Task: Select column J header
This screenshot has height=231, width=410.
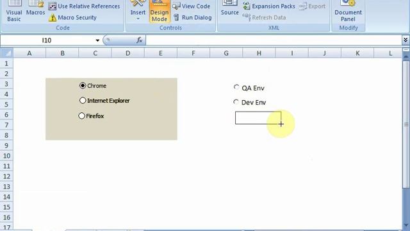Action: 325,53
